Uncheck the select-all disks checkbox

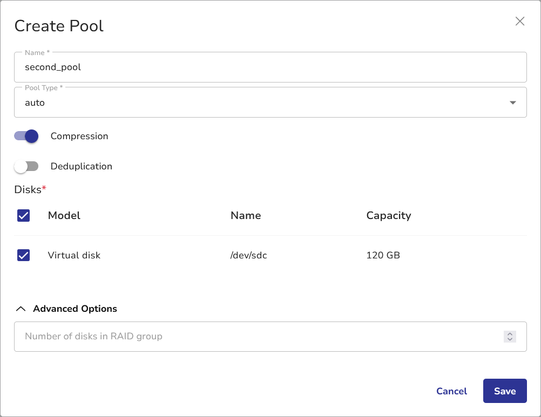(24, 216)
